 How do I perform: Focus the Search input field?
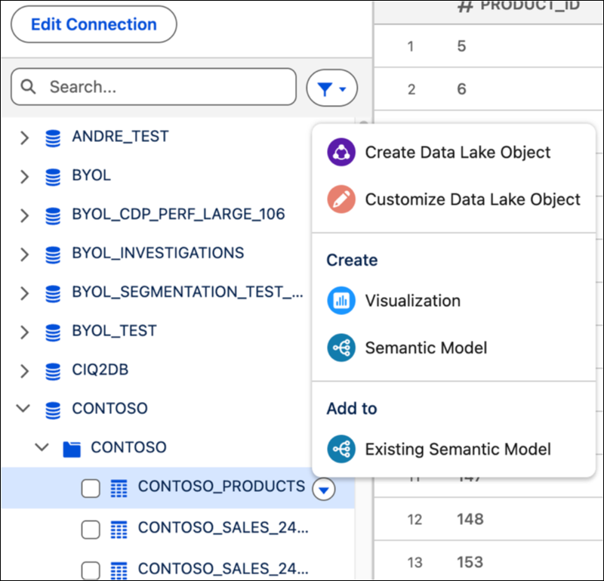[154, 87]
